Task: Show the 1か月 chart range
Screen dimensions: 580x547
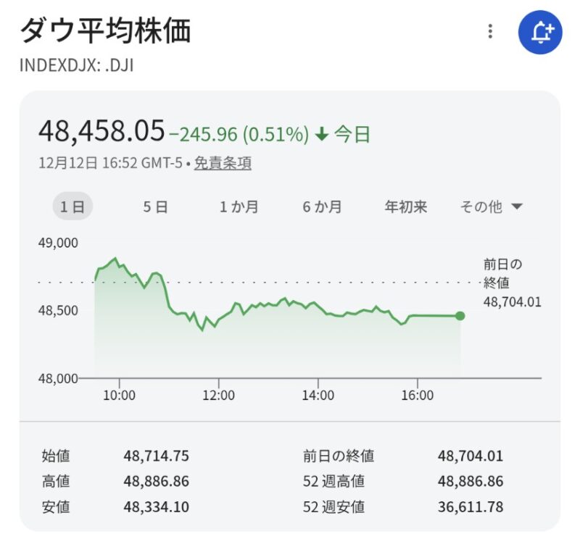Action: coord(239,207)
